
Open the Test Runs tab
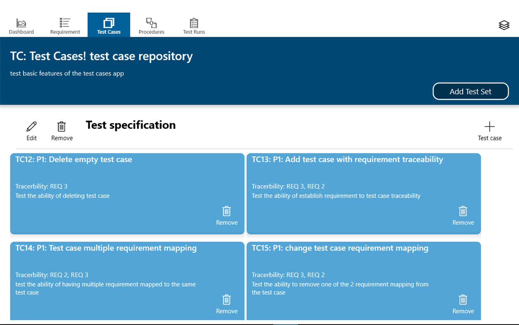[194, 26]
